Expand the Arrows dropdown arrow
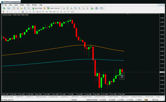The width and height of the screenshot is (166, 102). tap(39, 12)
